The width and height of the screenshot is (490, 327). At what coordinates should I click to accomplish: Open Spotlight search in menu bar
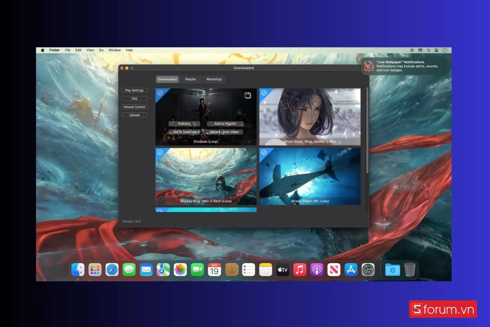(428, 50)
